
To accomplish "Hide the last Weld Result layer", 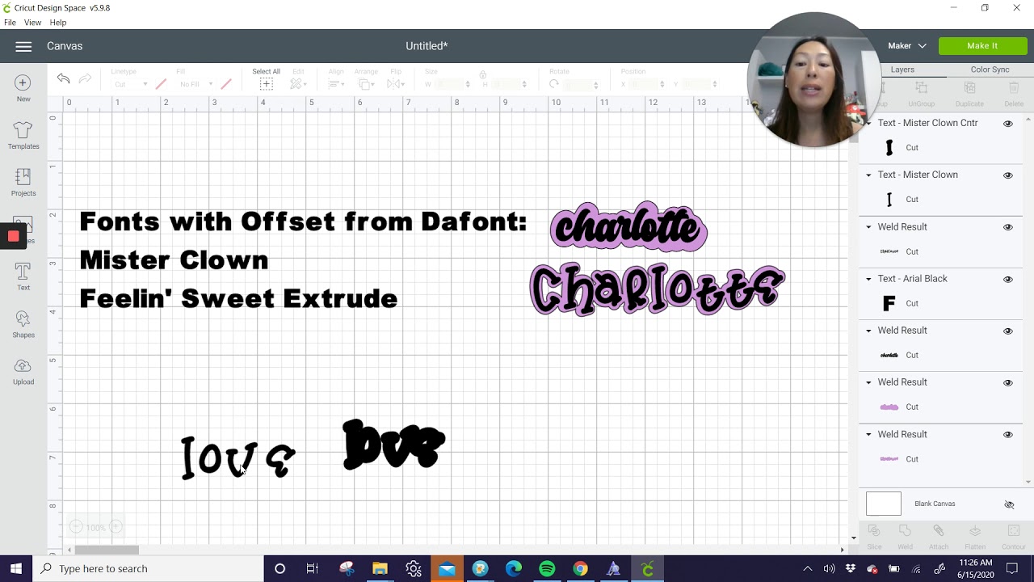I will point(1008,435).
